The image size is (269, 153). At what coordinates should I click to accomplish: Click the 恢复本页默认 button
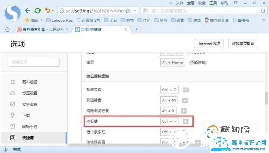coord(243,43)
